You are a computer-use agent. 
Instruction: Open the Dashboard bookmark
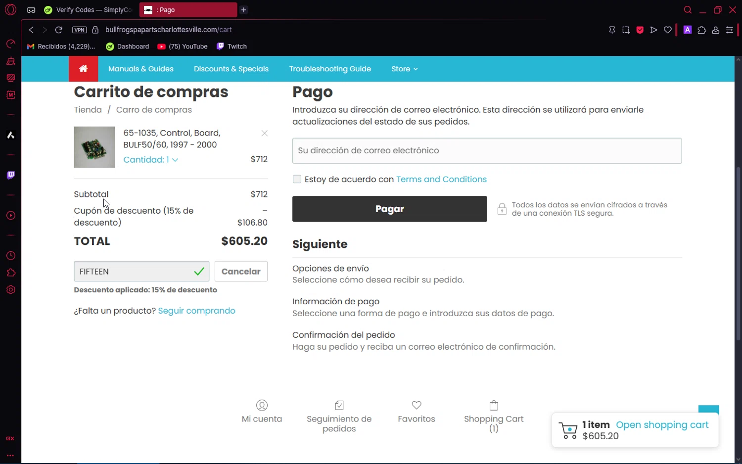point(128,46)
